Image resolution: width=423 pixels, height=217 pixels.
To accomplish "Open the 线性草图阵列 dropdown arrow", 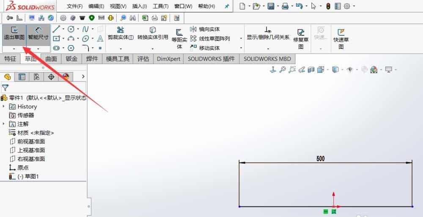I will tap(241, 39).
